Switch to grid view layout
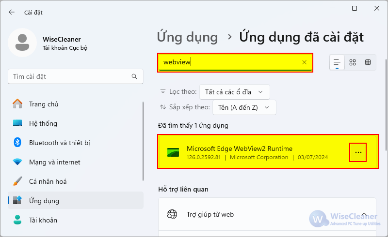Image resolution: width=388 pixels, height=237 pixels. tap(353, 62)
